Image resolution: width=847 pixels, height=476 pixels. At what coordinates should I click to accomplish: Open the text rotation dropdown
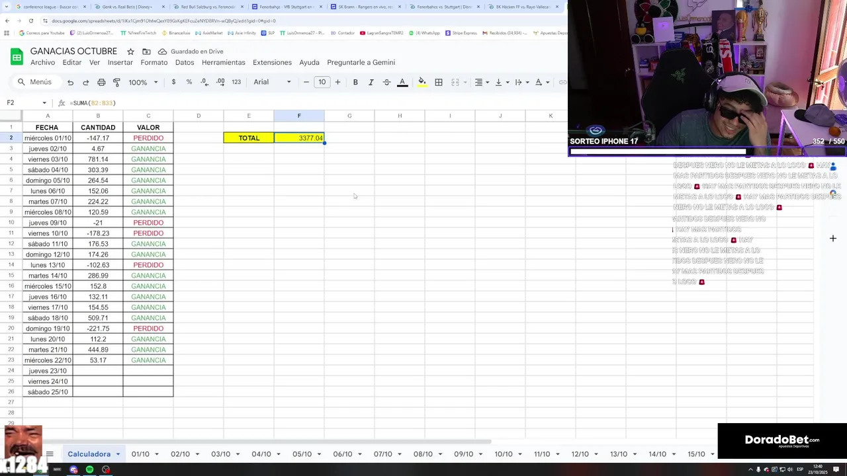(x=541, y=82)
